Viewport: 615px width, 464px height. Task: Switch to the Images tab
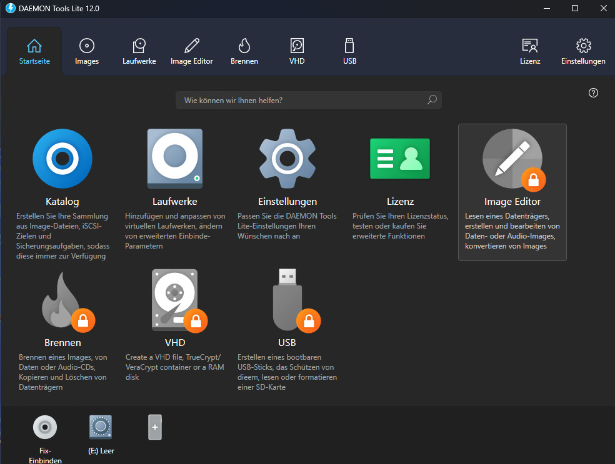click(x=87, y=51)
